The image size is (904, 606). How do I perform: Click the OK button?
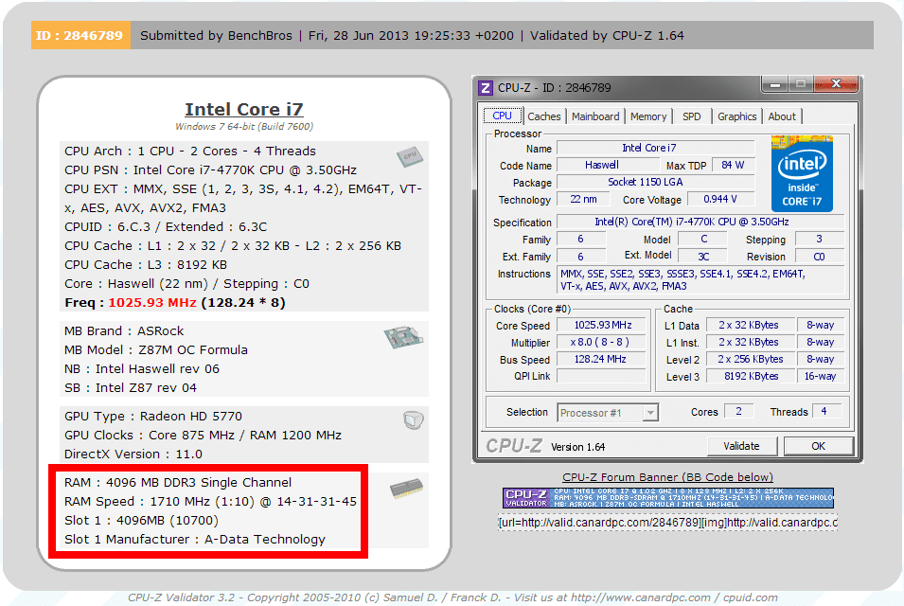pos(818,446)
